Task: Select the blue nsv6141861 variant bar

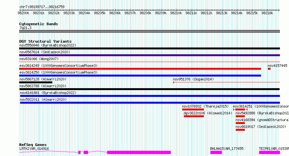Action: [150, 96]
